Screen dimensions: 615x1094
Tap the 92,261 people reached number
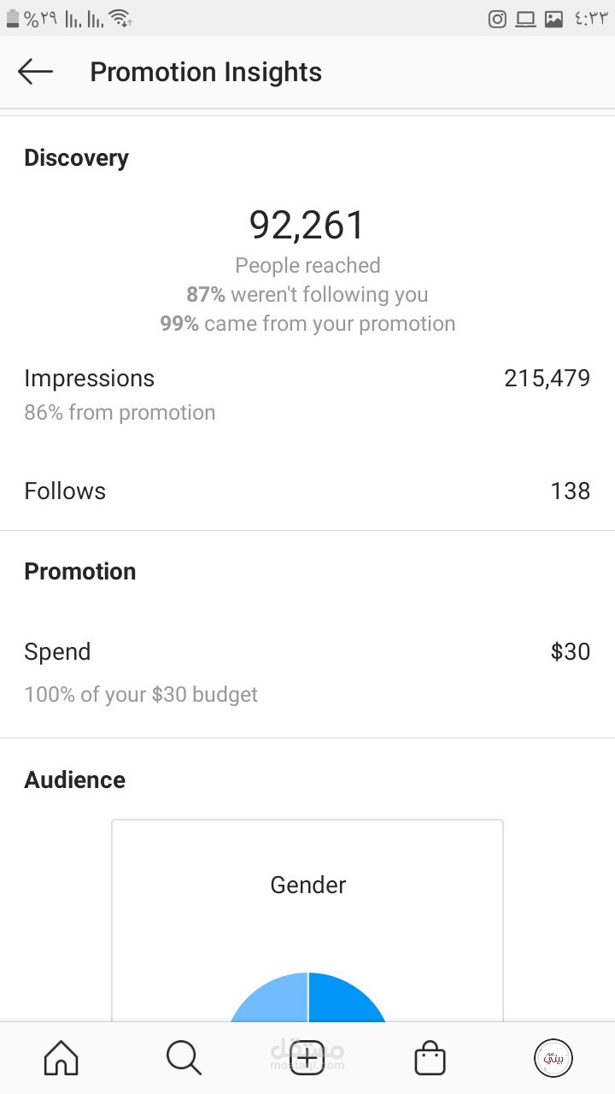(307, 226)
